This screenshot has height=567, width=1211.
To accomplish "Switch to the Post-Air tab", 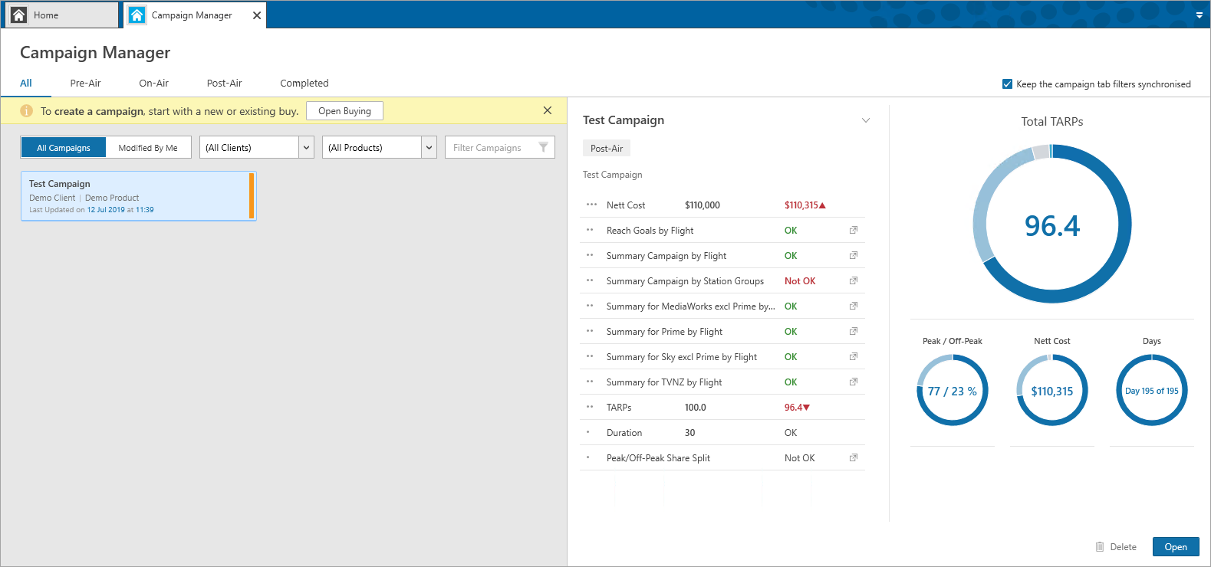I will click(x=224, y=83).
